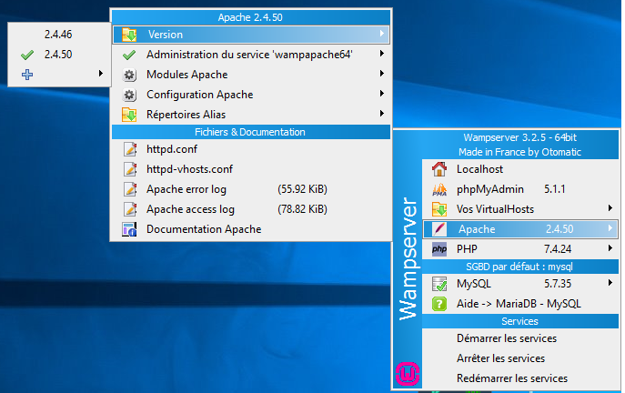Viewport: 625px width, 393px height.
Task: Click the Apache feather icon
Action: [439, 229]
